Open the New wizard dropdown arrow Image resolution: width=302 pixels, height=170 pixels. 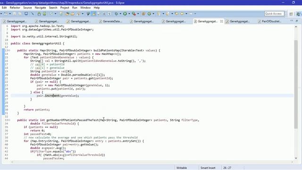(x=10, y=14)
